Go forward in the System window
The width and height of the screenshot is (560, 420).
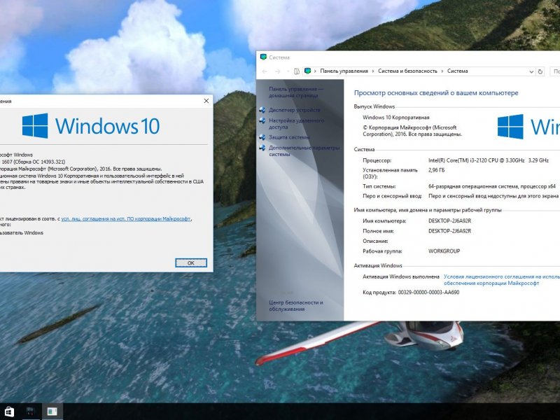[277, 71]
